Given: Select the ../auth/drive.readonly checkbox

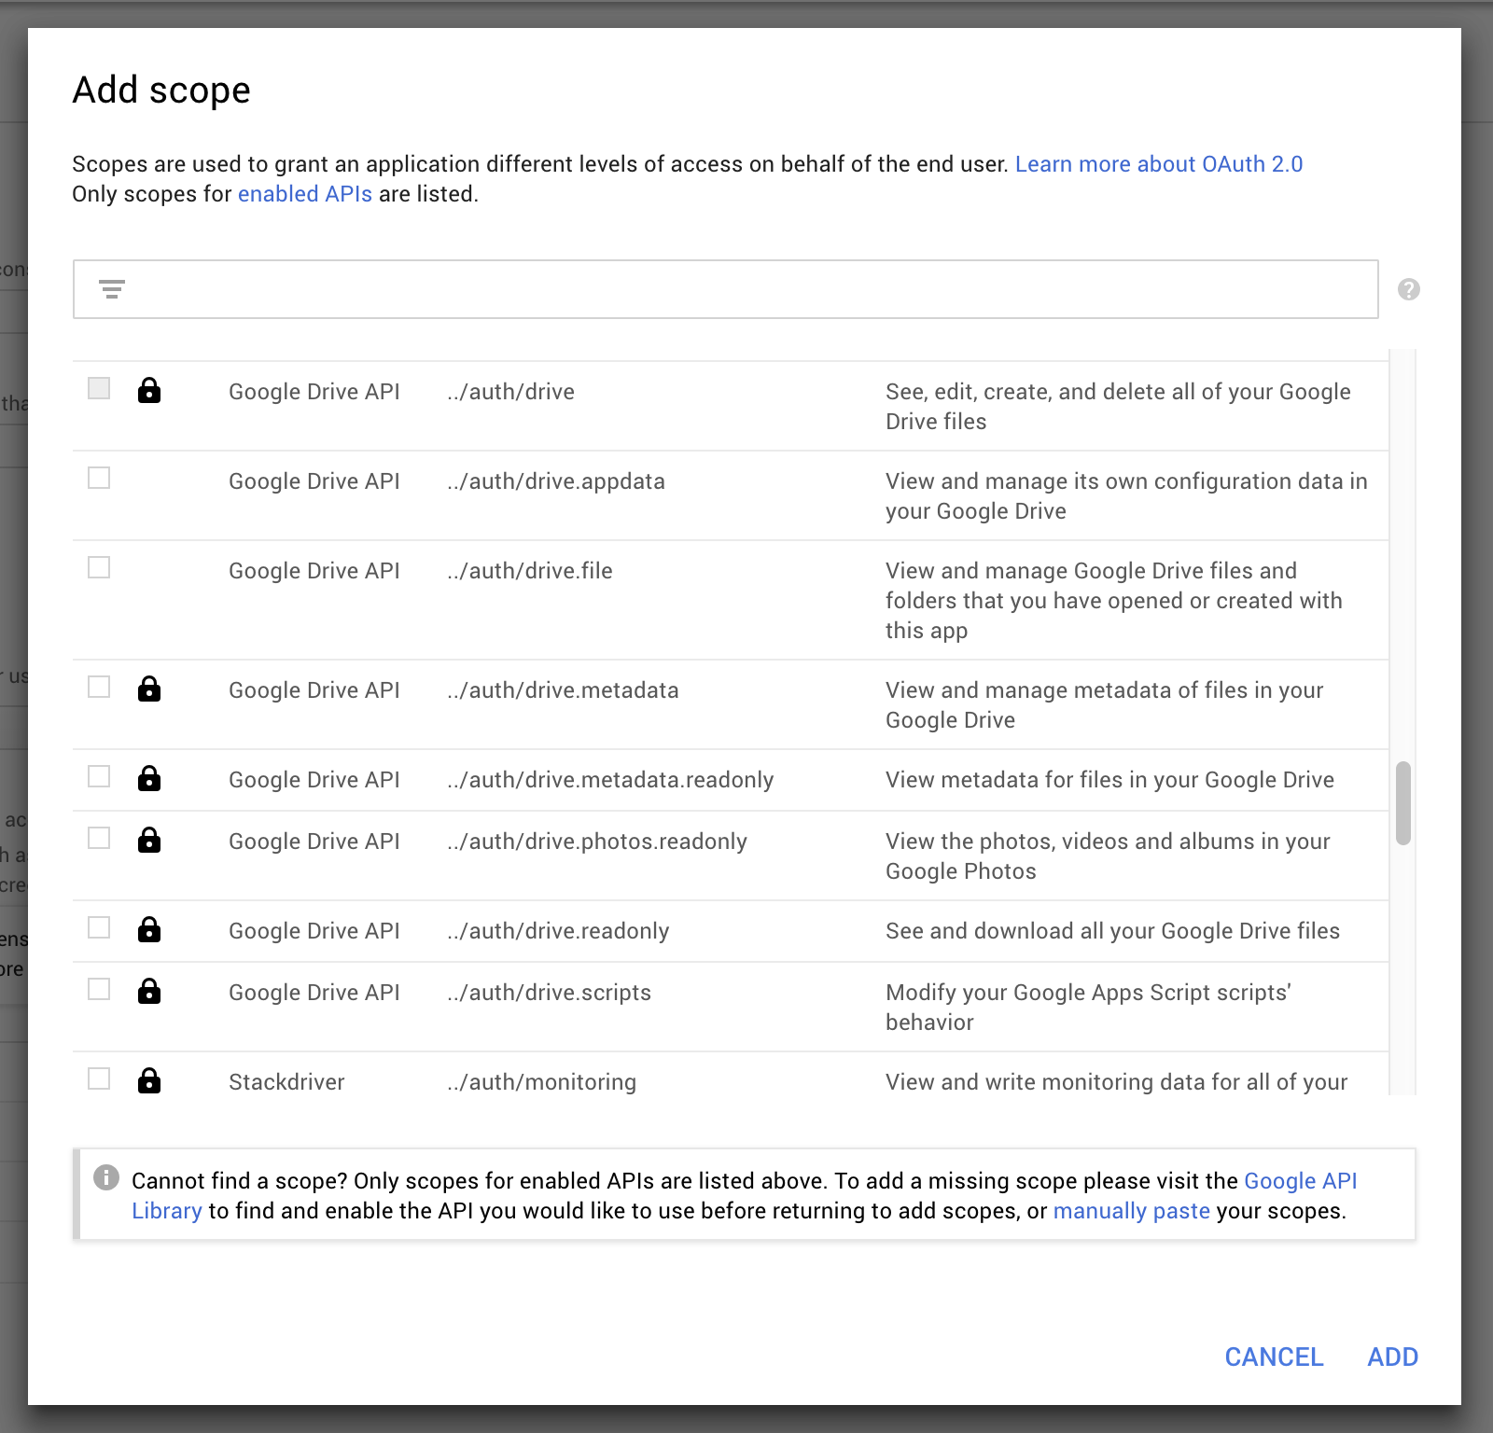Looking at the screenshot, I should pyautogui.click(x=99, y=927).
